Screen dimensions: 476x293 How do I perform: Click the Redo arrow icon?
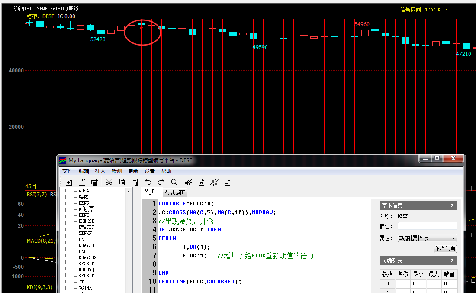(161, 182)
